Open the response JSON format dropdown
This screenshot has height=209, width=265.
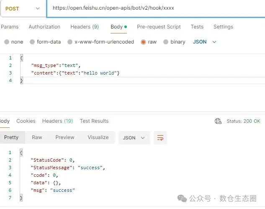point(134,138)
